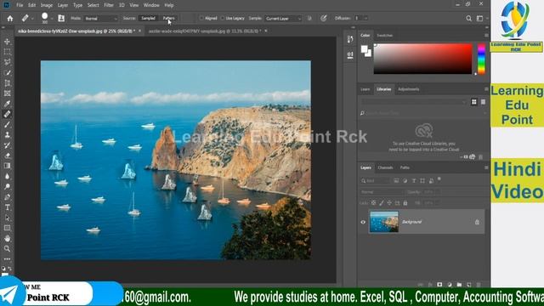Viewport: 544px width, 306px height.
Task: Toggle pressure for size icon
Action: point(323,19)
